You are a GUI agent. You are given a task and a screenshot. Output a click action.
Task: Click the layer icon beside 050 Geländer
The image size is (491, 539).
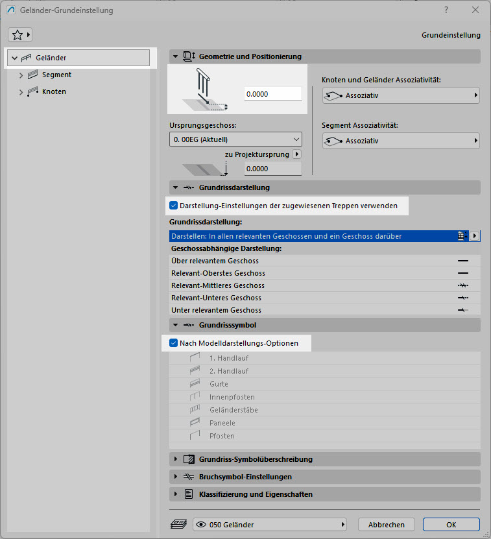tap(178, 524)
